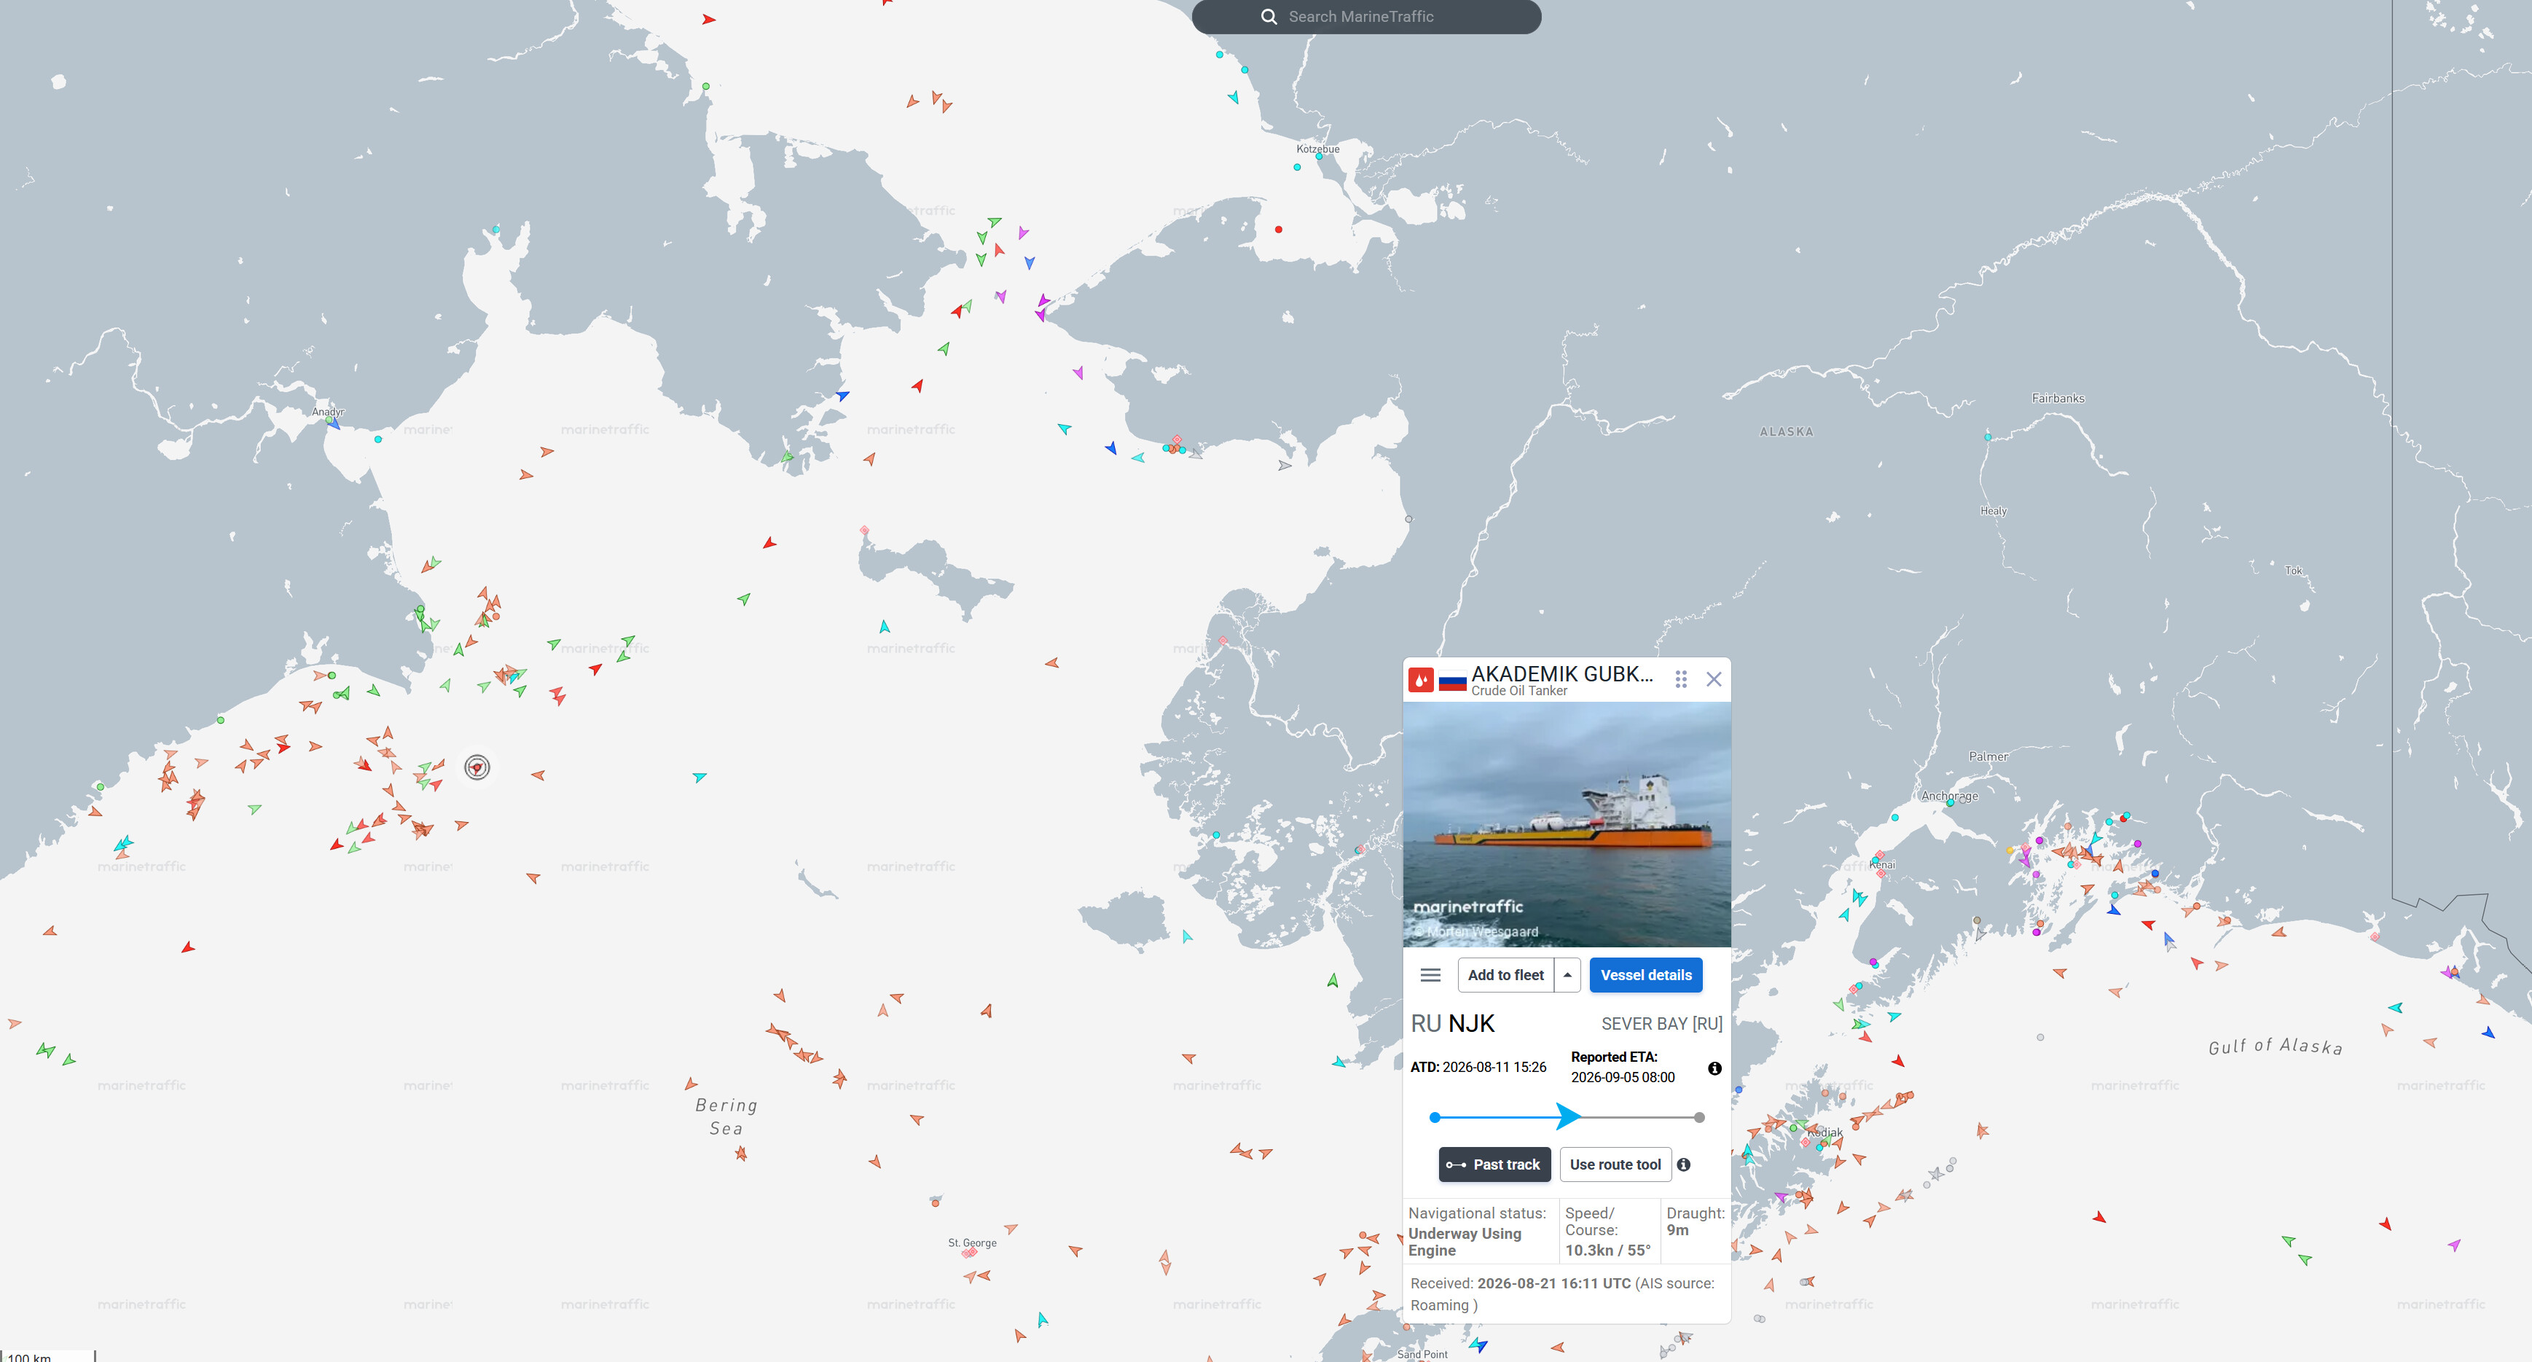Click info icon beside Reported ETA
Viewport: 2532px width, 1362px height.
pyautogui.click(x=1714, y=1069)
